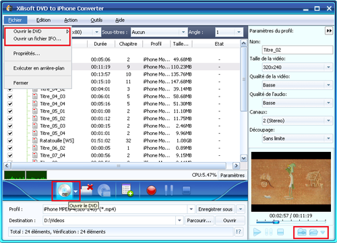
Task: Expand the Destination path dropdown
Action: [179, 221]
